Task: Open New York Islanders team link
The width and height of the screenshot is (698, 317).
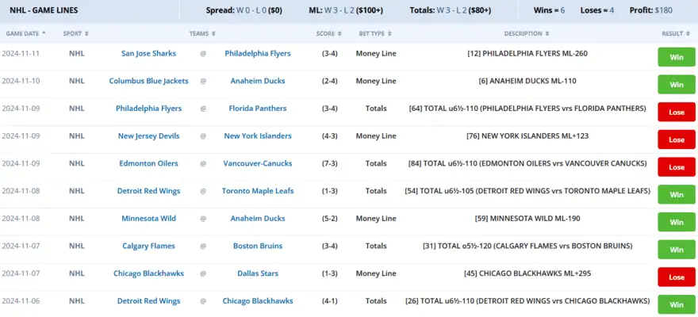Action: [258, 136]
